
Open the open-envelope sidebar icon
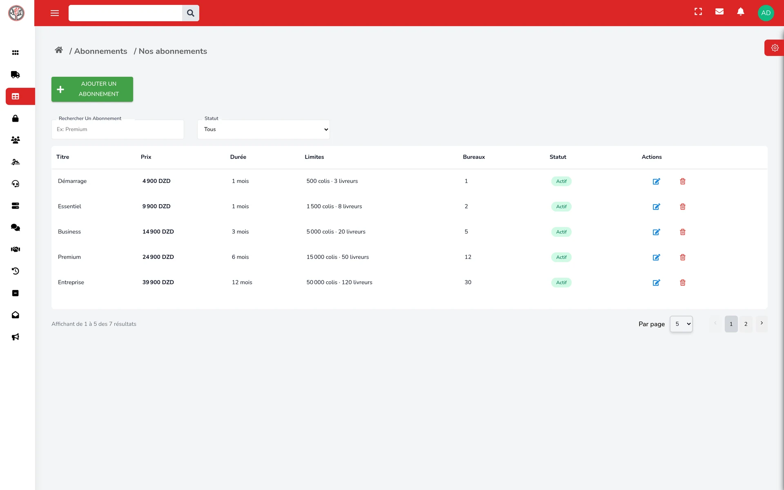[x=16, y=315]
